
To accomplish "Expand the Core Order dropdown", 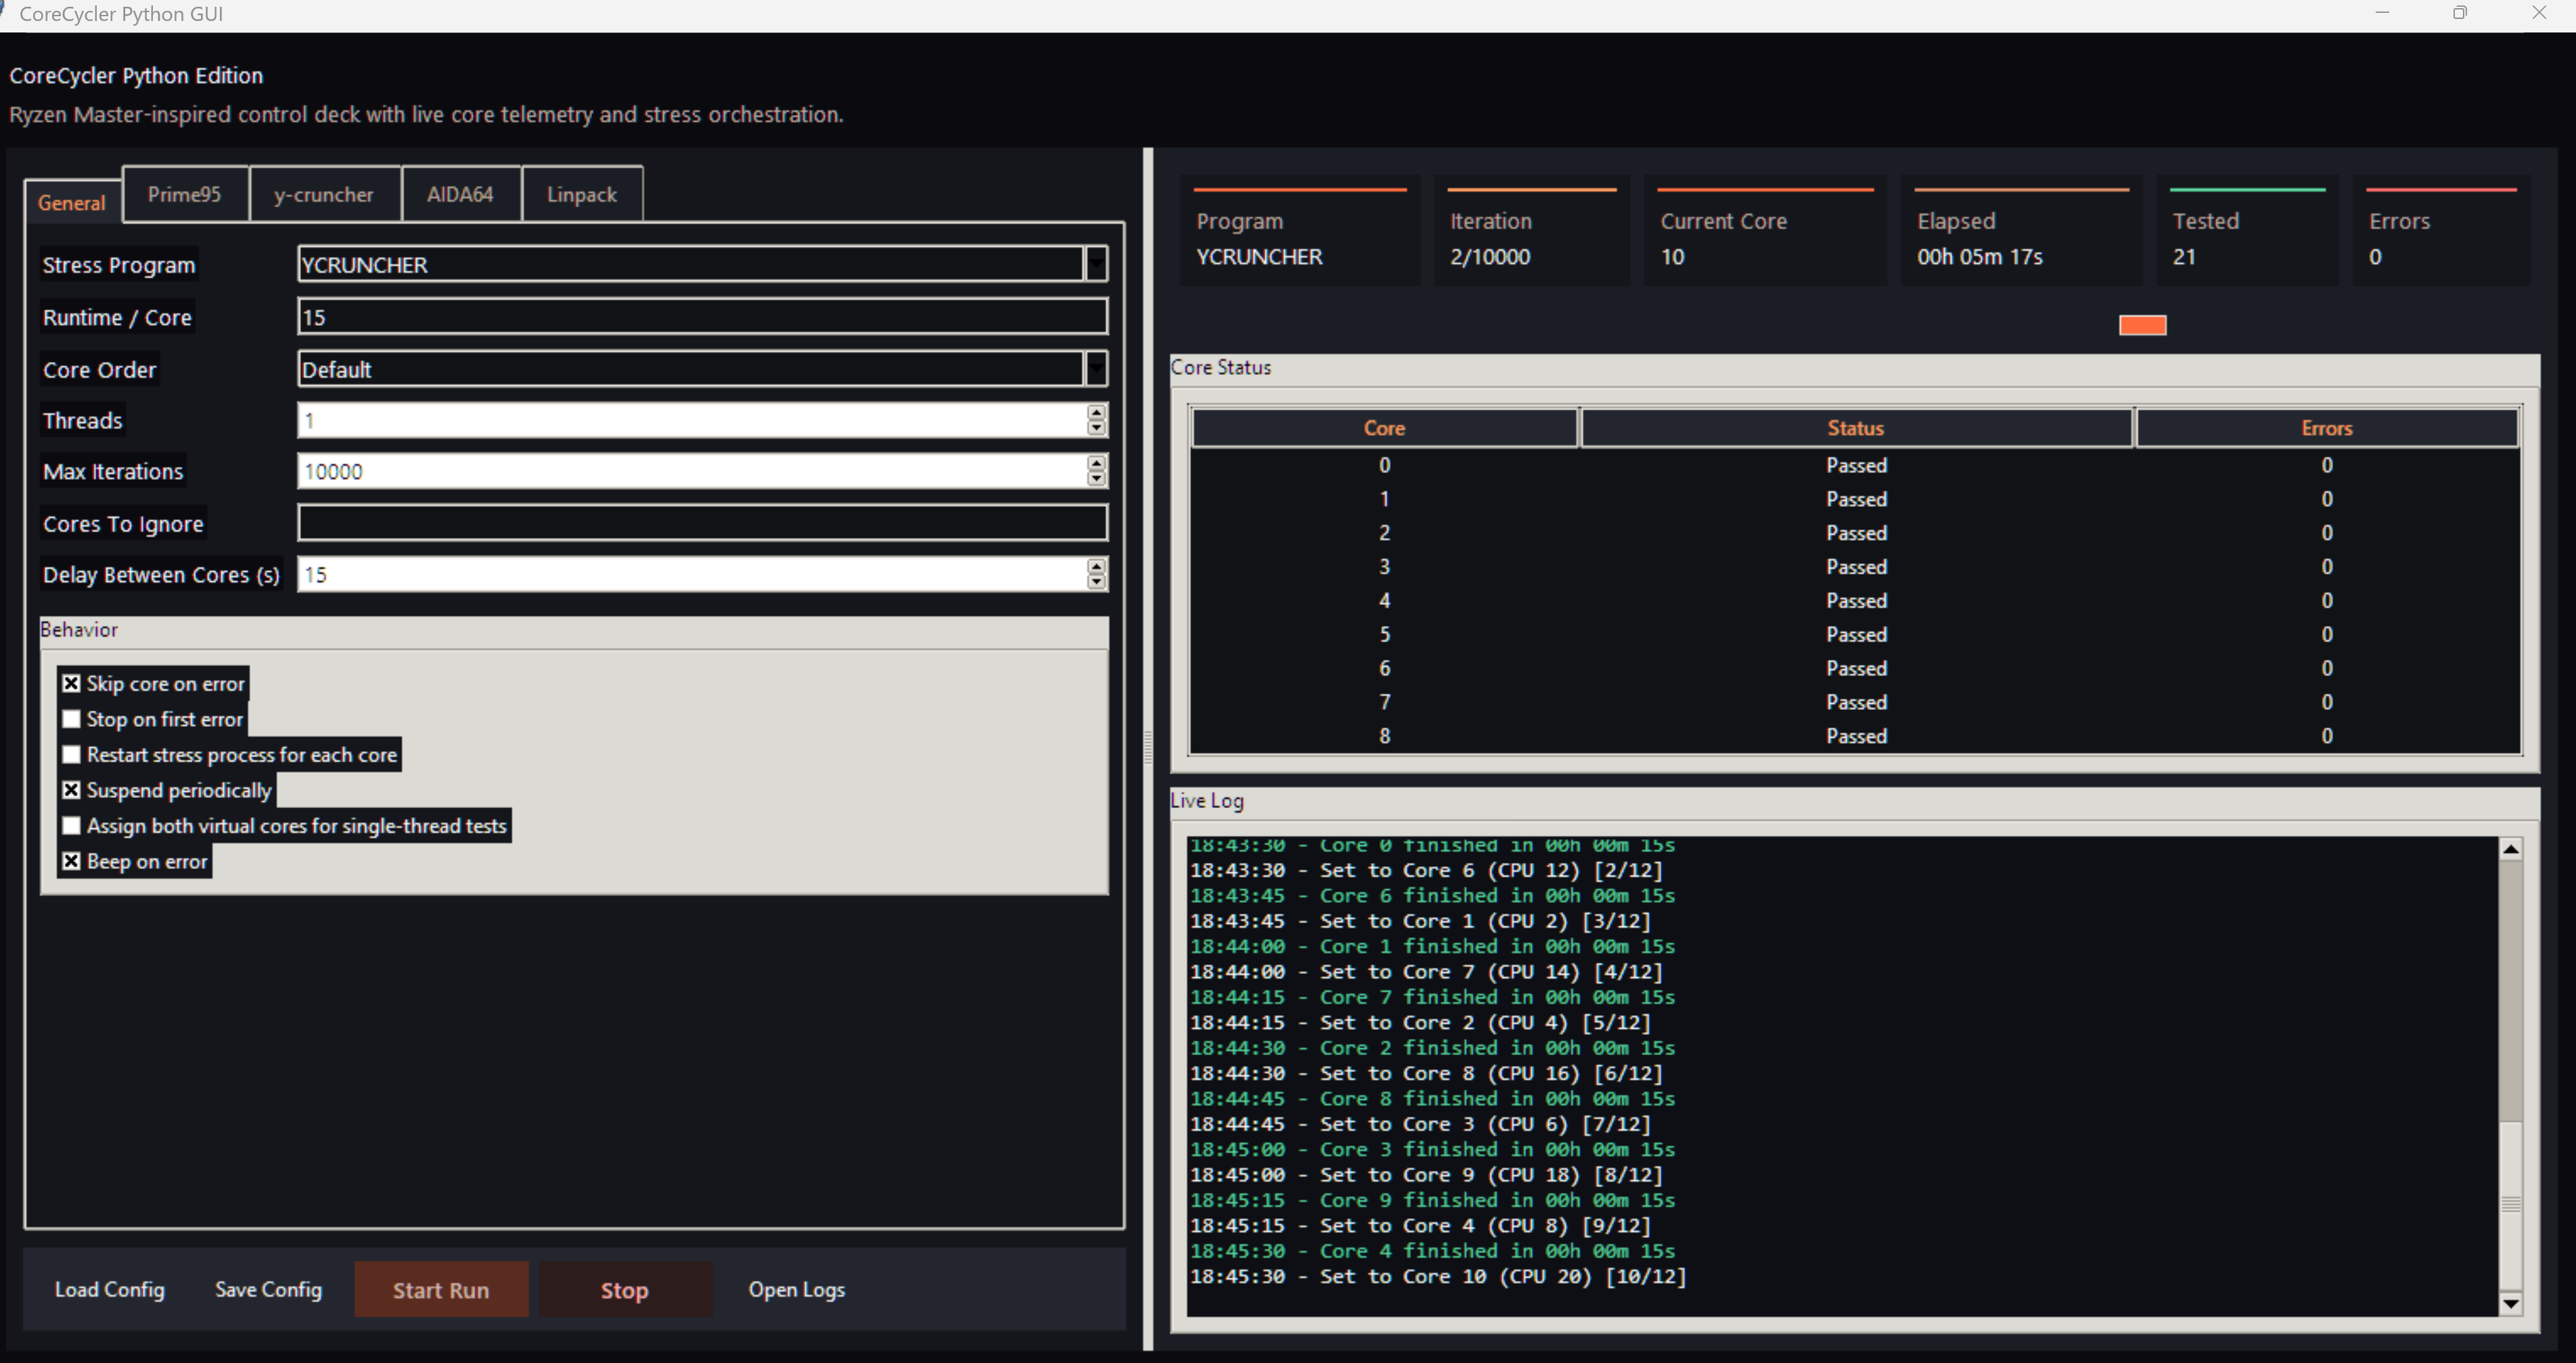I will coord(1096,369).
